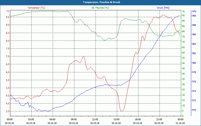Click the 4,5 temperature axis value
Image resolution: width=201 pixels, height=126 pixels.
point(8,96)
